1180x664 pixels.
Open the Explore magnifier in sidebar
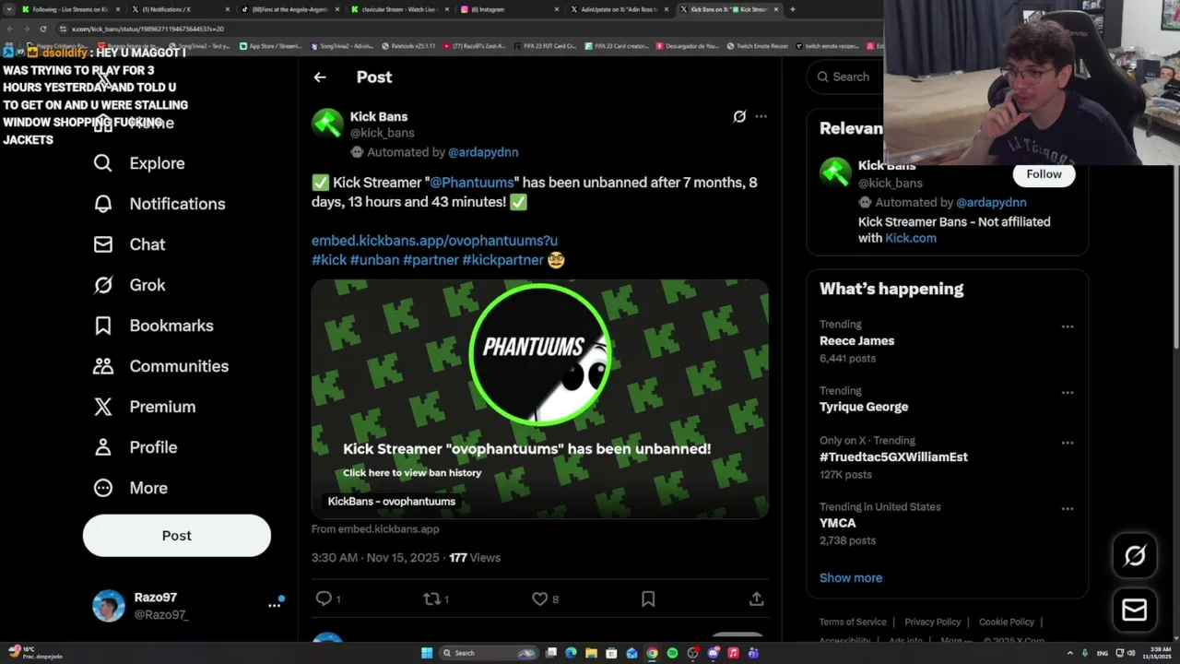(102, 163)
